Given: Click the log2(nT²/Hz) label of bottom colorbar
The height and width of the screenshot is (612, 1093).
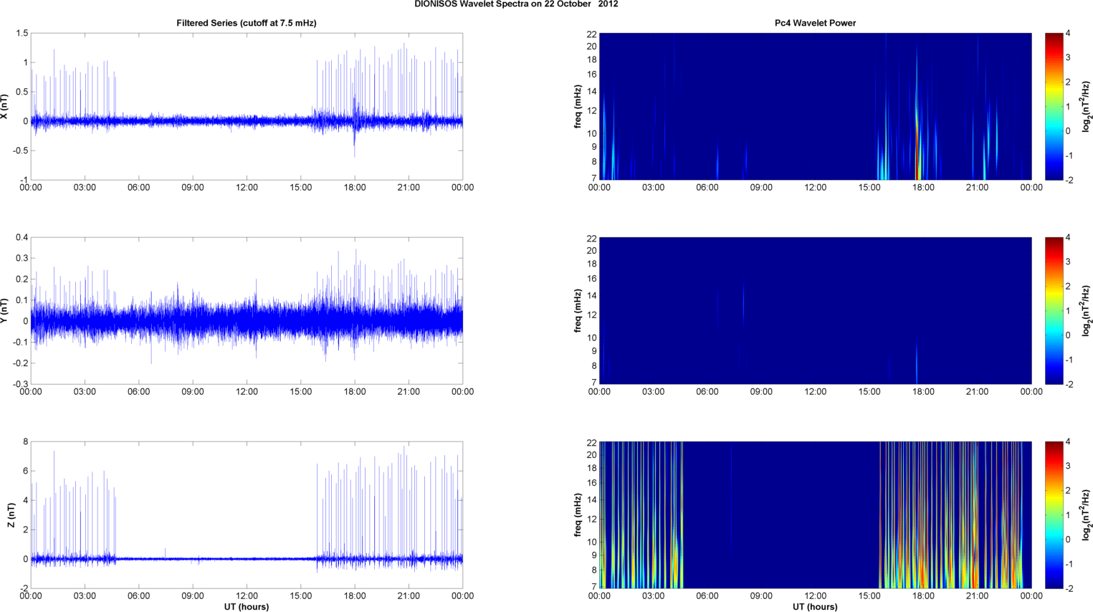Looking at the screenshot, I should tap(1086, 515).
